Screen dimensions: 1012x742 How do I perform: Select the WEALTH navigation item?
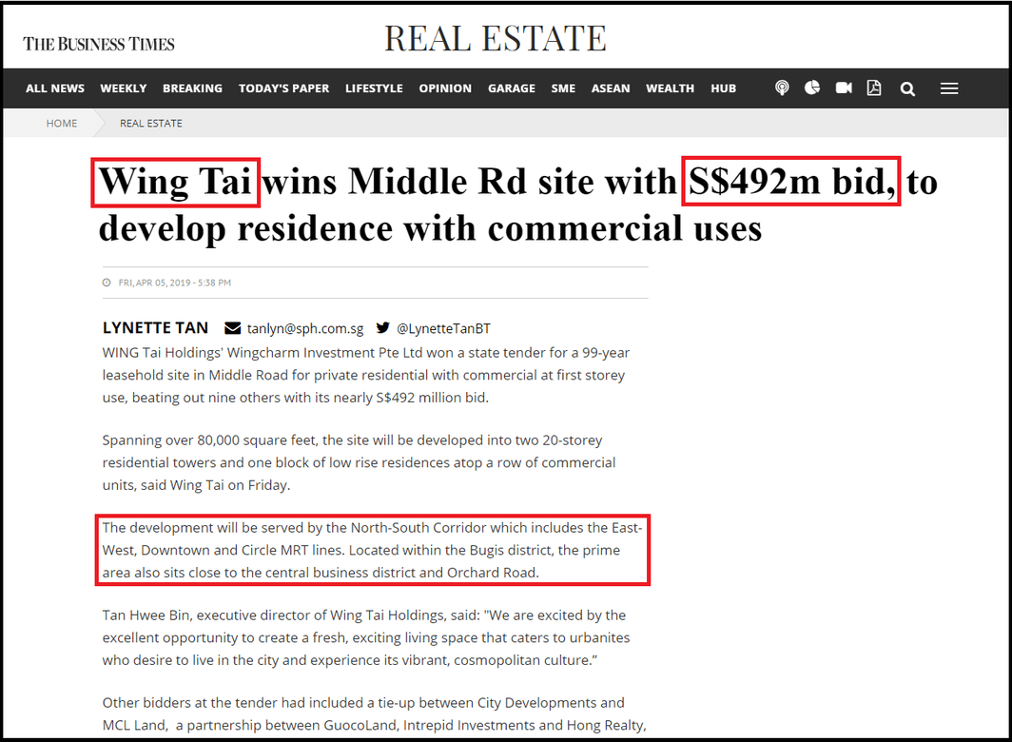pyautogui.click(x=670, y=88)
